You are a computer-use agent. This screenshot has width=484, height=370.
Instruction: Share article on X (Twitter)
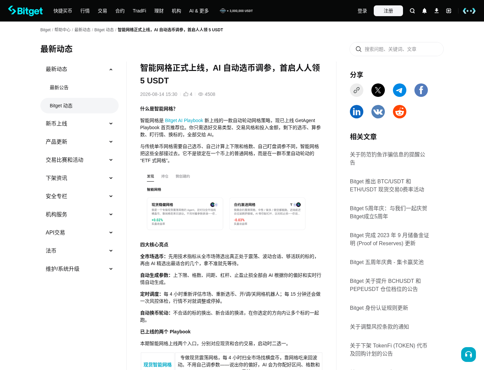click(x=378, y=90)
